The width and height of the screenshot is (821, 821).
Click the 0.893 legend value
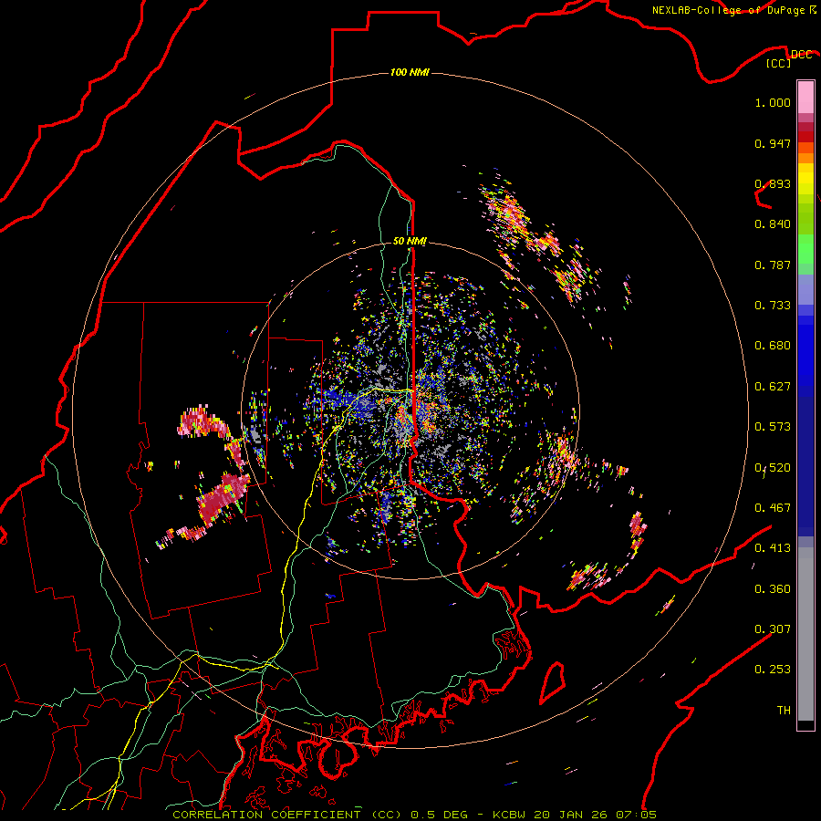click(x=773, y=183)
